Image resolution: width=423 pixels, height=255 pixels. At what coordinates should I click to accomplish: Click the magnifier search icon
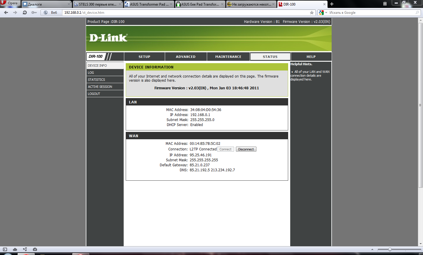(417, 13)
